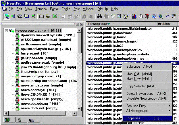Click the new folder toolbar icon
Viewport: 179px width, 125px height.
(x=41, y=17)
